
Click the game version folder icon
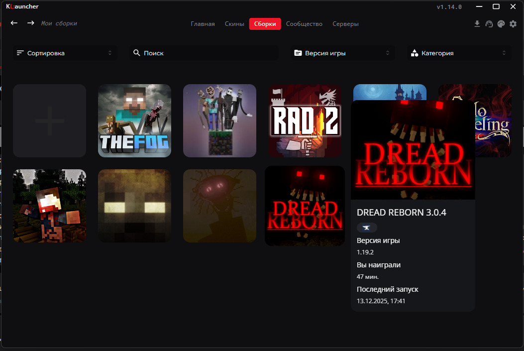tap(298, 53)
